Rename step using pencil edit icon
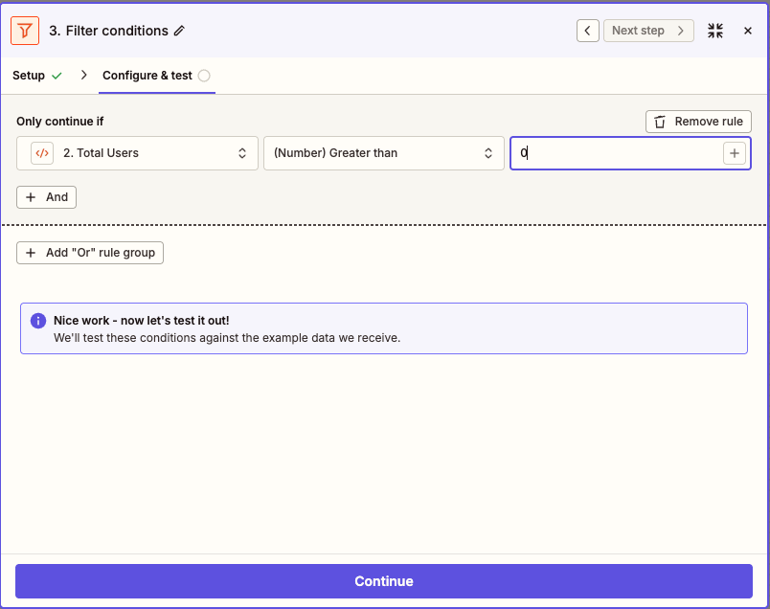The image size is (770, 609). click(x=180, y=31)
